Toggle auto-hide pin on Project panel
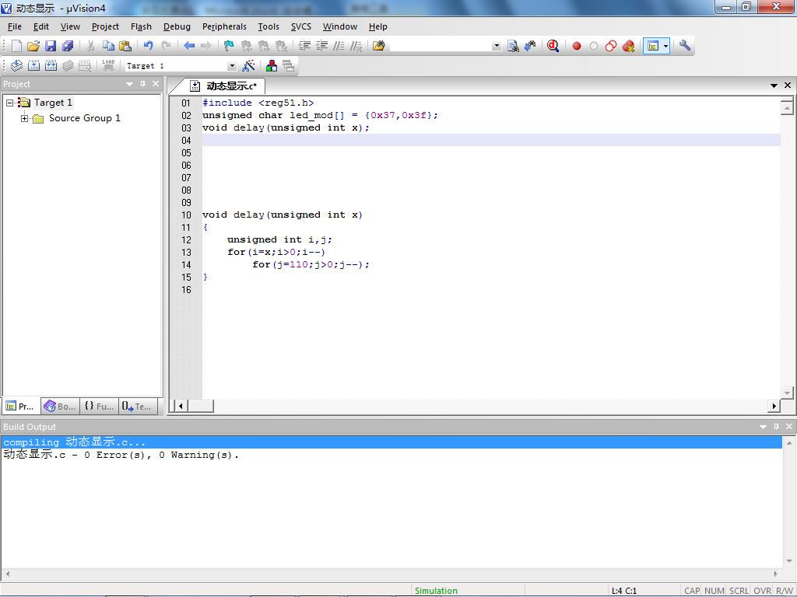 click(x=142, y=84)
